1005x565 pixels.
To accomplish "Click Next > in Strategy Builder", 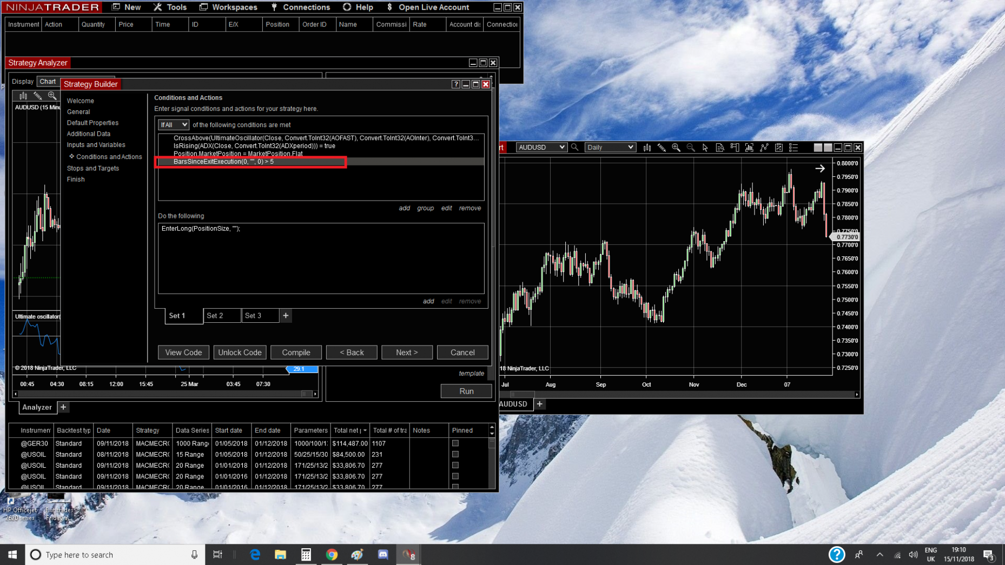I will [407, 353].
